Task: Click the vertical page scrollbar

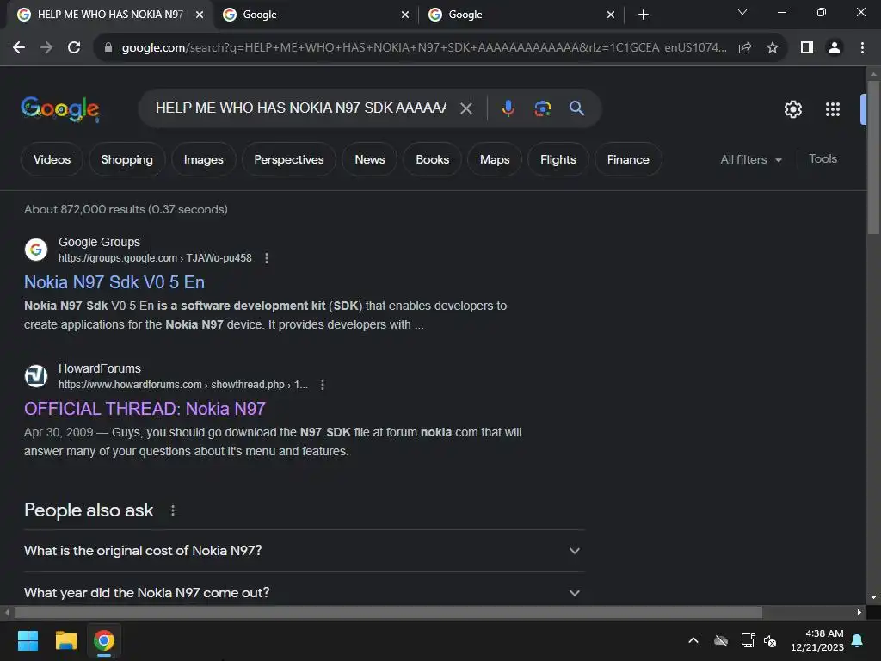Action: [873, 158]
